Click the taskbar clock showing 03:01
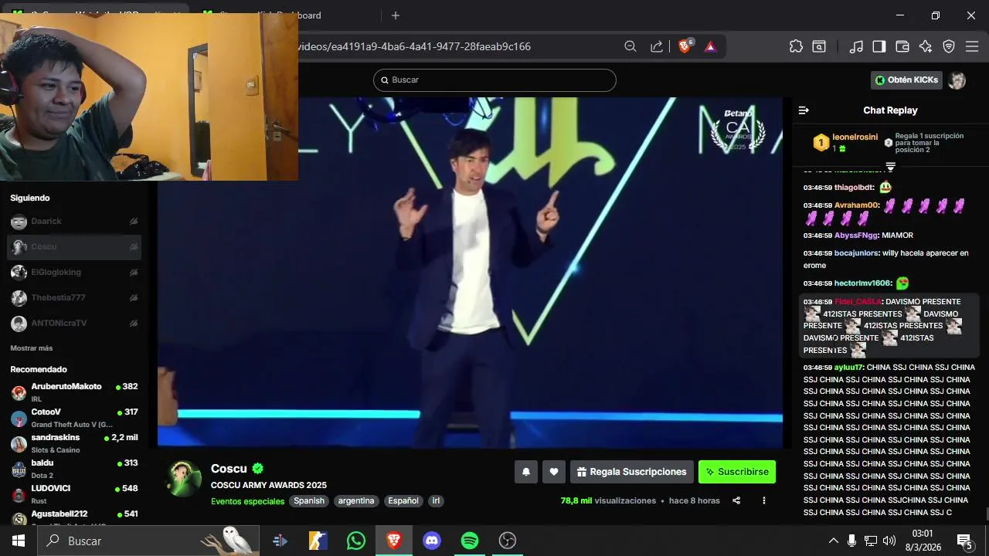The height and width of the screenshot is (556, 989). (923, 541)
